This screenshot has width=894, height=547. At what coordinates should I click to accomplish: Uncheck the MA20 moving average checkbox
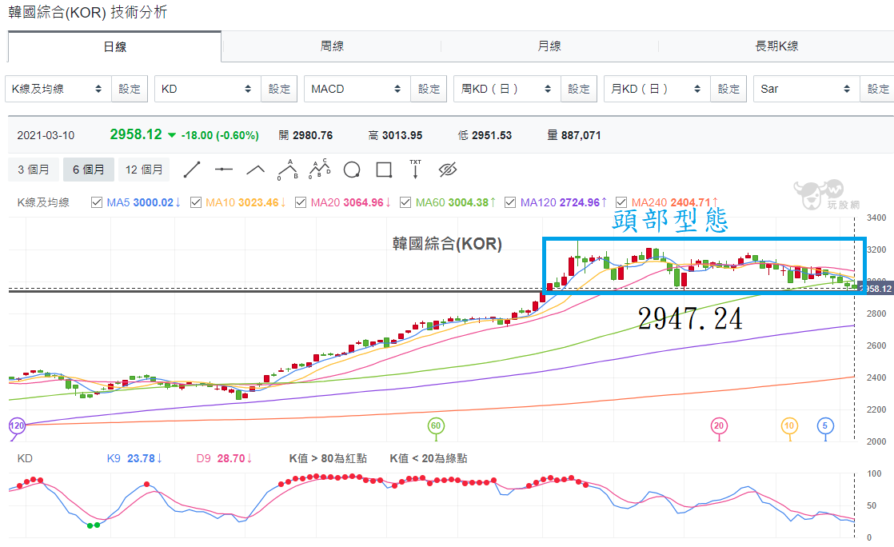[301, 202]
